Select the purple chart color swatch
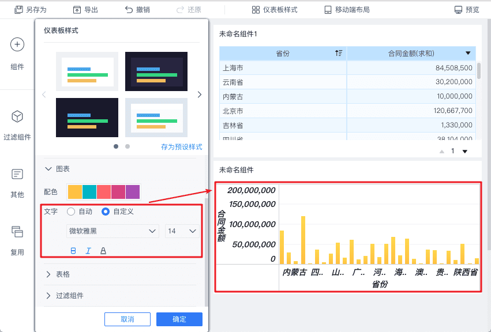Image resolution: width=491 pixels, height=332 pixels. (x=133, y=192)
